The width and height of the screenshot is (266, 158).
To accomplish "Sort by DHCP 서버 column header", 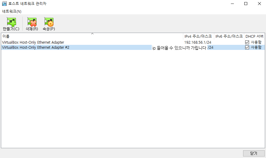I will point(254,36).
